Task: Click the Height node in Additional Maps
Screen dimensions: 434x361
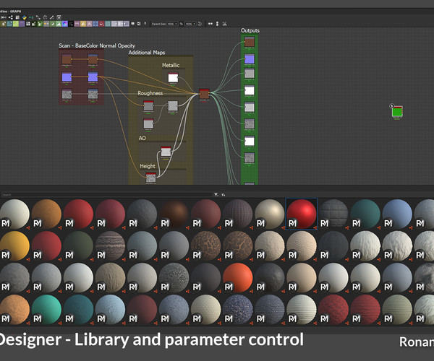Action: pyautogui.click(x=150, y=177)
